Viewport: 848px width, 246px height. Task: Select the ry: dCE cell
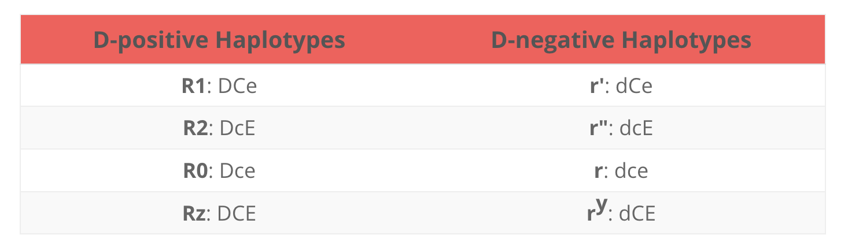click(621, 213)
